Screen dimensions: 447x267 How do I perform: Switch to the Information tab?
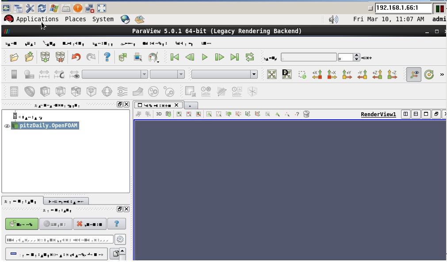[x=66, y=202]
